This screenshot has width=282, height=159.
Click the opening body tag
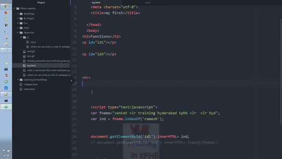93,30
